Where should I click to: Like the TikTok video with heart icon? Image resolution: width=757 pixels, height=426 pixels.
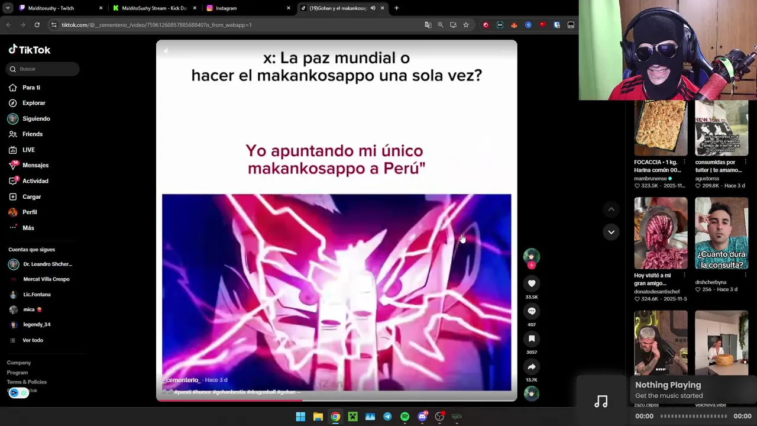pos(532,283)
